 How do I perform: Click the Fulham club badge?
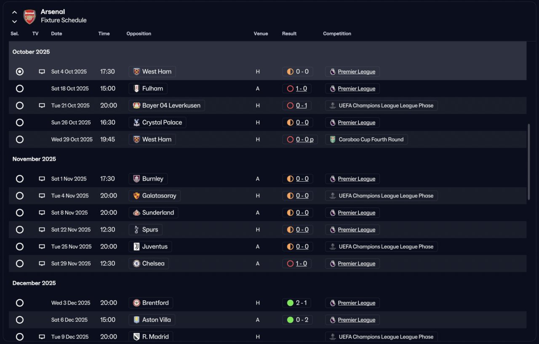pyautogui.click(x=136, y=89)
